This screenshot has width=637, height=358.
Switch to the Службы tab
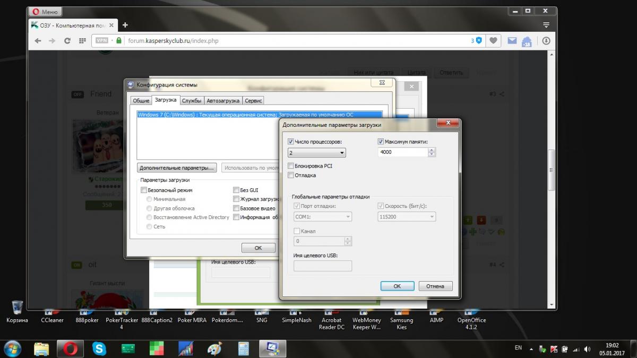[x=191, y=100]
